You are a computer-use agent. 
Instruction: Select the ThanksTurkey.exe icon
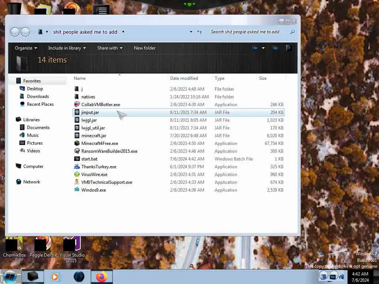pyautogui.click(x=77, y=166)
